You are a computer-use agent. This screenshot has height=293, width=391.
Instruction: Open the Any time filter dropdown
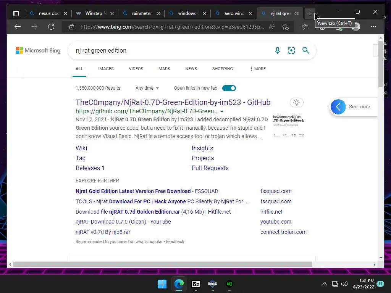[147, 88]
